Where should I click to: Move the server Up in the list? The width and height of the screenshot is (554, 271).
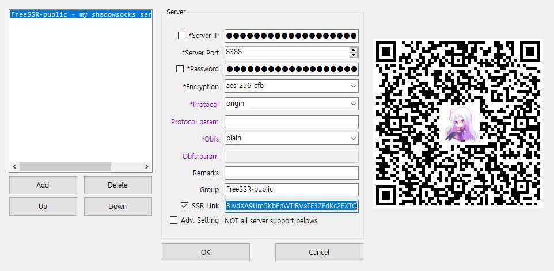pos(43,207)
